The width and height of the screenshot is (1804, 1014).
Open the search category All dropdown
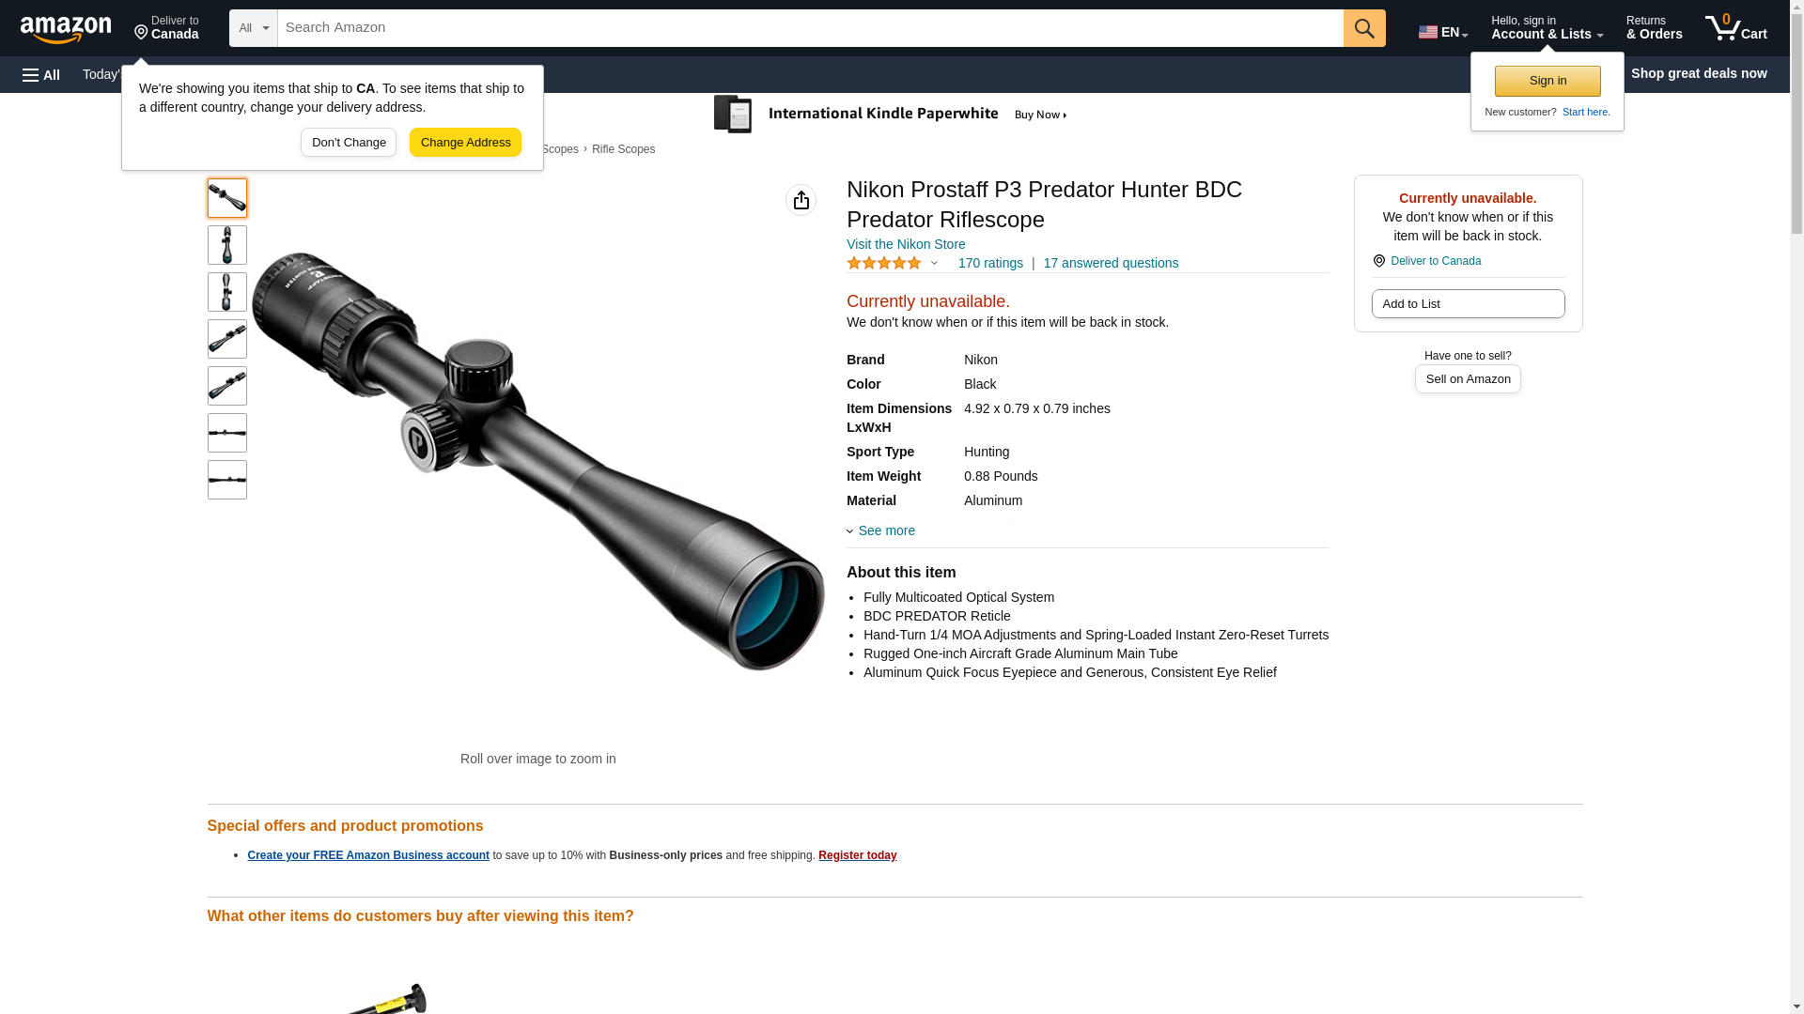[253, 28]
